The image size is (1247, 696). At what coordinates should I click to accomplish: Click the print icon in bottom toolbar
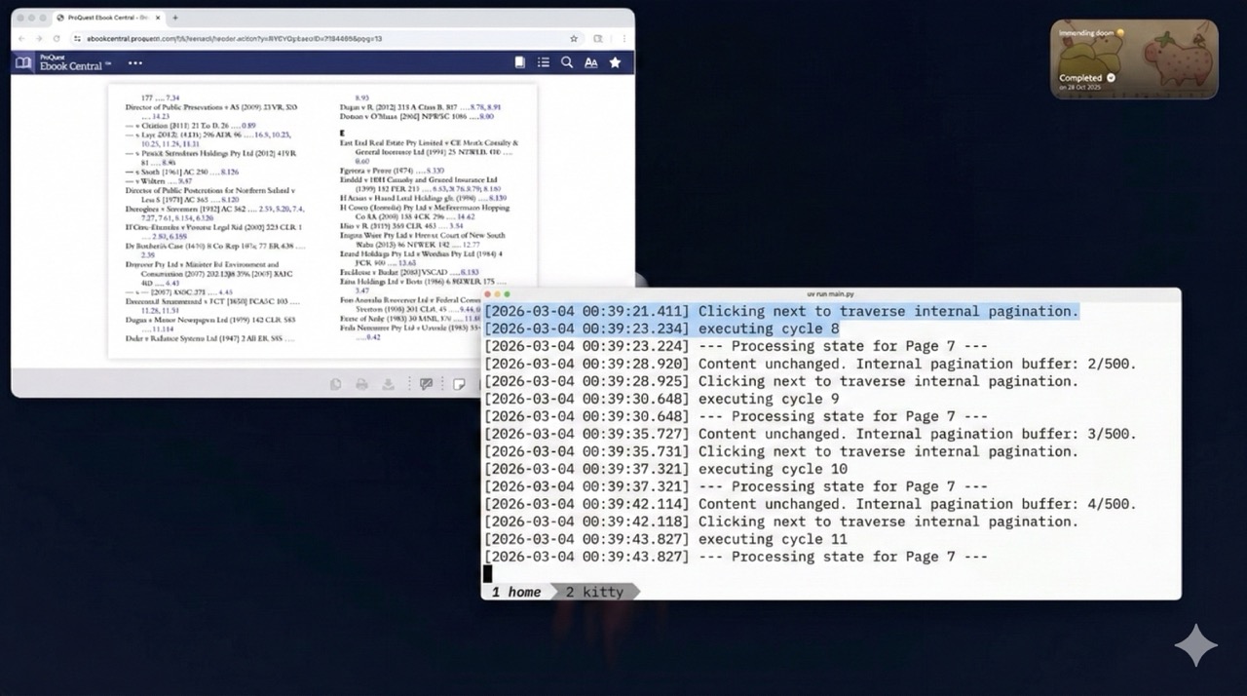click(361, 384)
